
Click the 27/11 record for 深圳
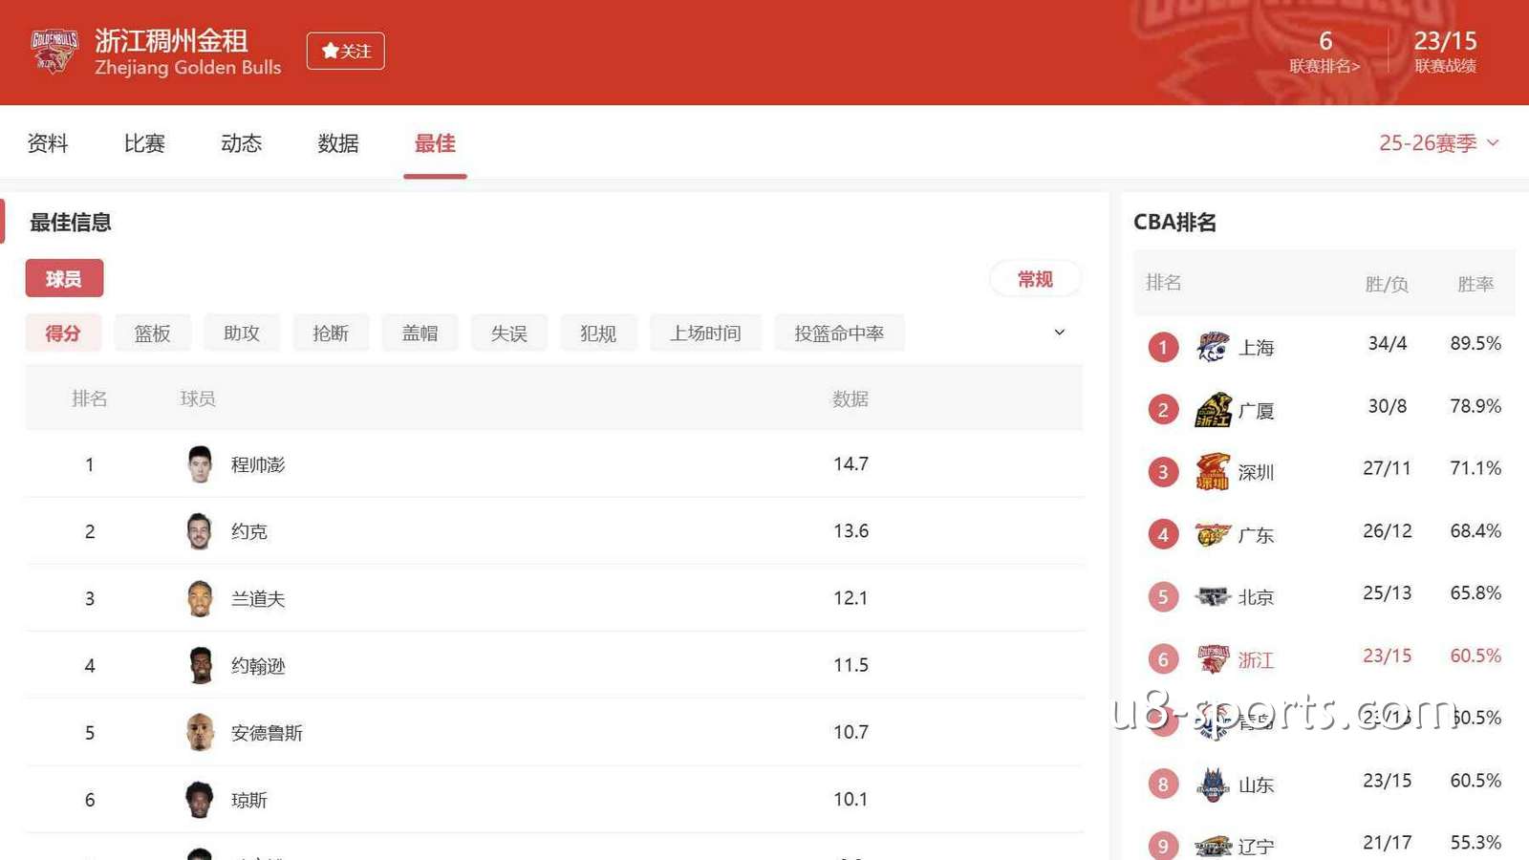[1387, 468]
